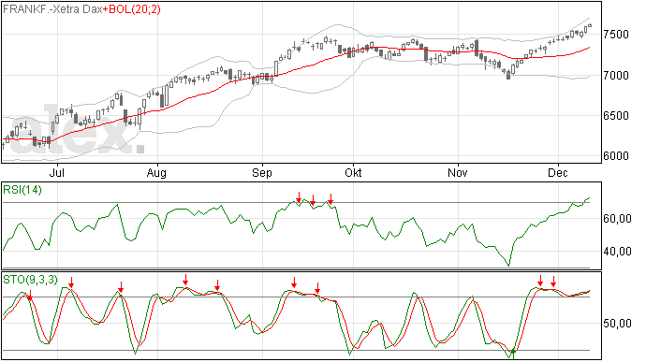The width and height of the screenshot is (646, 362).
Task: Click the Jul month label
Action: pyautogui.click(x=57, y=172)
